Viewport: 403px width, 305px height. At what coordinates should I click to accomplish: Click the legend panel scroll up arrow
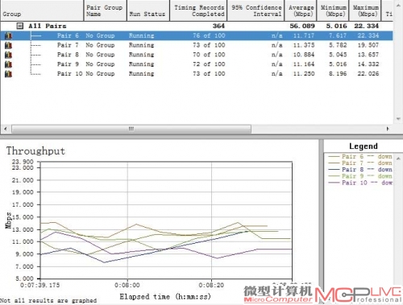coord(398,159)
